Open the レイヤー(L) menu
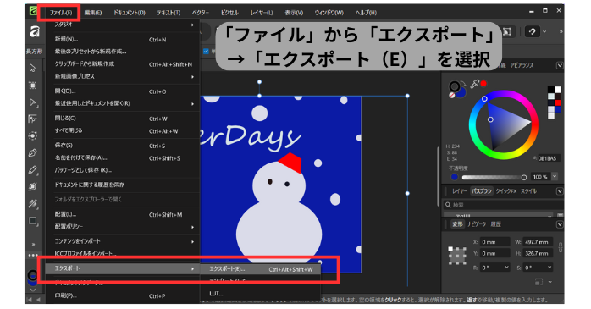The width and height of the screenshot is (591, 309). [261, 13]
